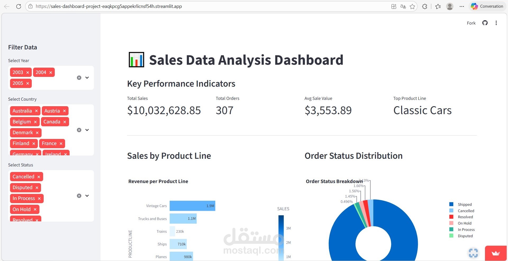Click the Total Orders value 307

coord(225,110)
